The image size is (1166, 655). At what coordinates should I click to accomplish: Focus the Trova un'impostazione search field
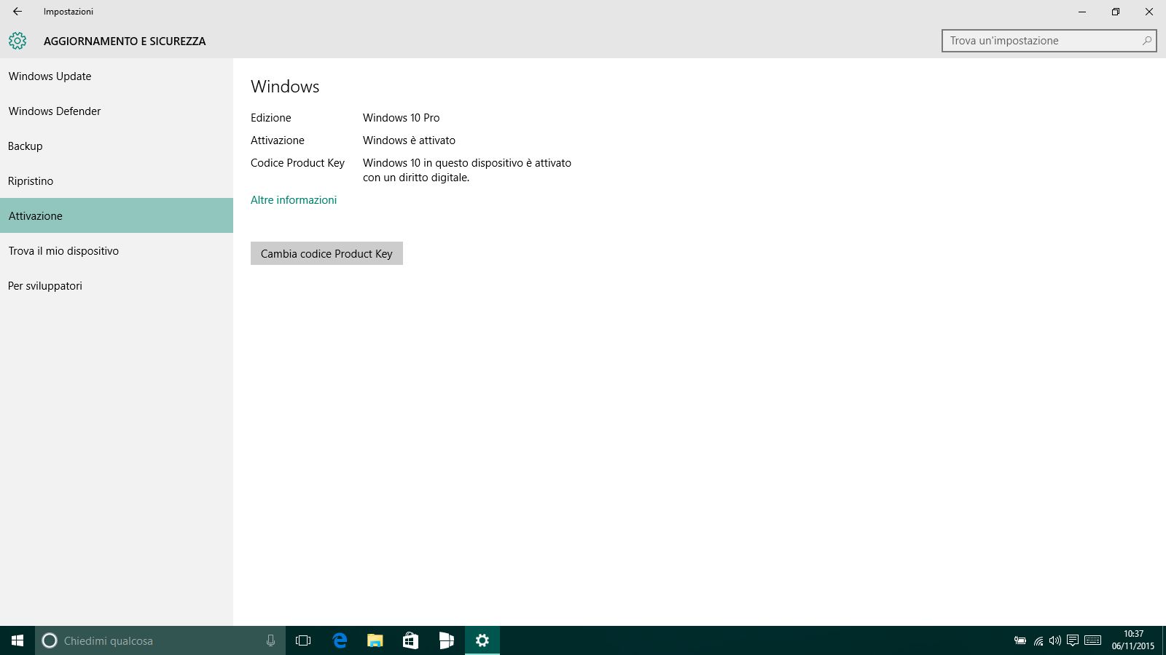pyautogui.click(x=1049, y=41)
